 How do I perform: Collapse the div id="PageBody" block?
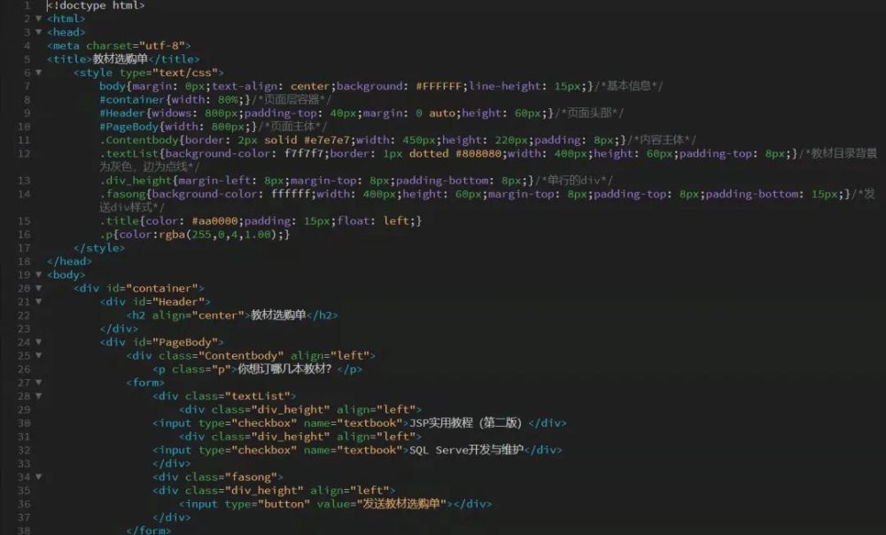pyautogui.click(x=38, y=342)
